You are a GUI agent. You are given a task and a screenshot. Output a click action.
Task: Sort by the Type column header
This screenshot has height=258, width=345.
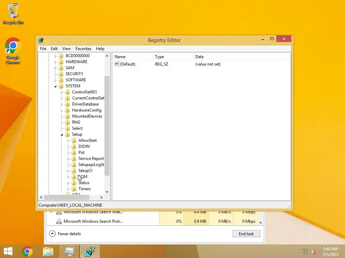(173, 56)
